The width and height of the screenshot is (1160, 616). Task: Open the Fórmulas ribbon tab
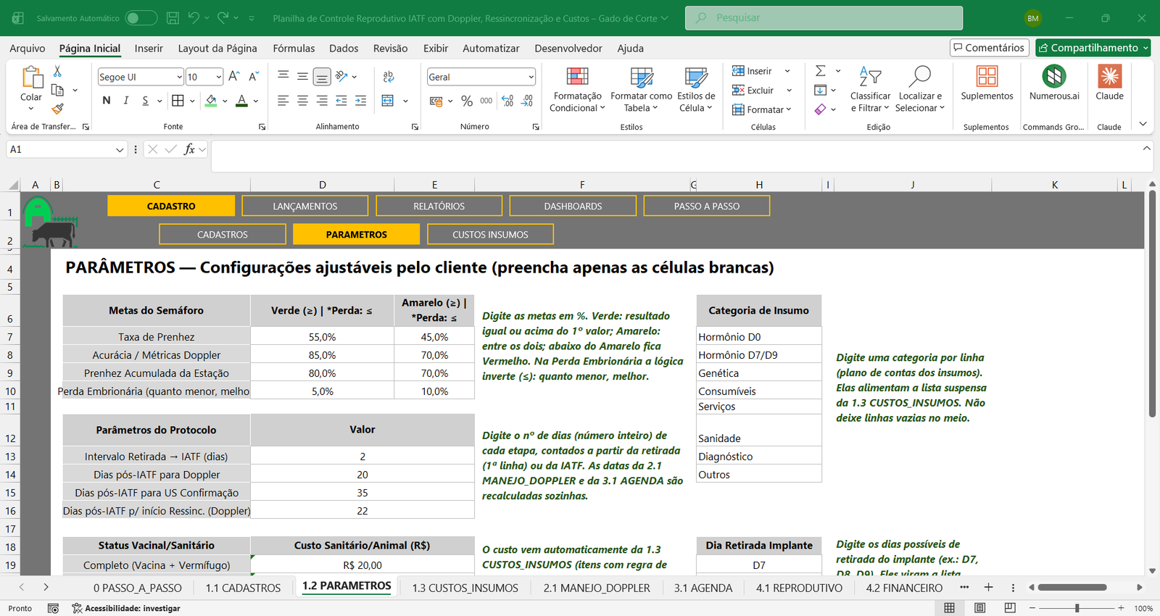pos(294,48)
